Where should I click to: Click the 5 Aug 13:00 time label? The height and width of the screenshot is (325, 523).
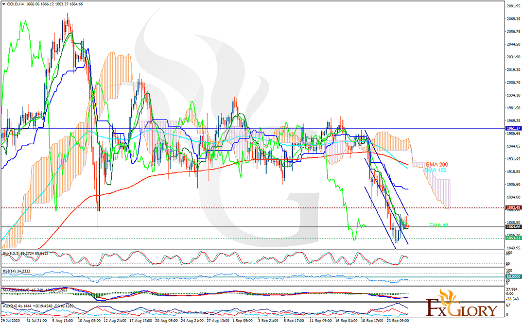click(62, 321)
